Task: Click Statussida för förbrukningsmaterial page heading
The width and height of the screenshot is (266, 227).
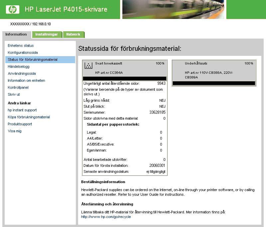Action: 130,49
